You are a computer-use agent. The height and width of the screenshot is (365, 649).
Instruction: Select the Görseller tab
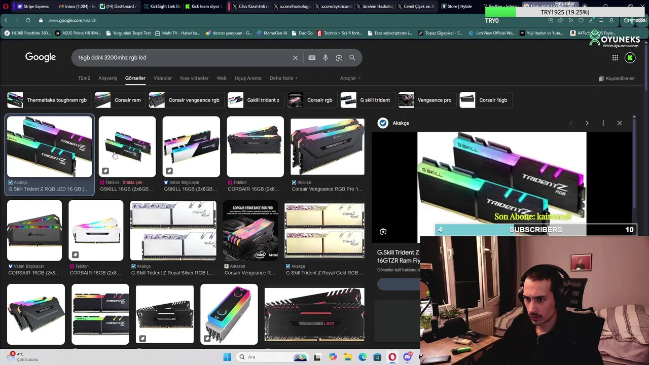tap(135, 78)
